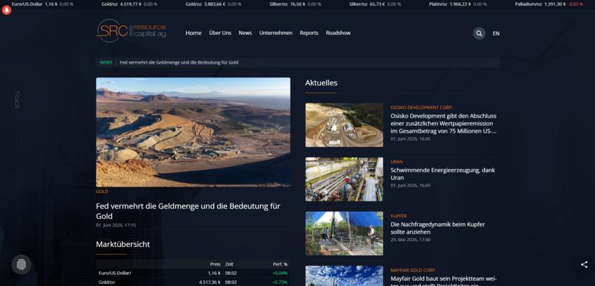Go to the News menu item
Screen dimensions: 595x286
(245, 33)
